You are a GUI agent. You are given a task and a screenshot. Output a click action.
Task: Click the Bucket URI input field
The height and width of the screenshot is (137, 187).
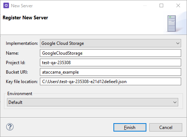coord(111,72)
